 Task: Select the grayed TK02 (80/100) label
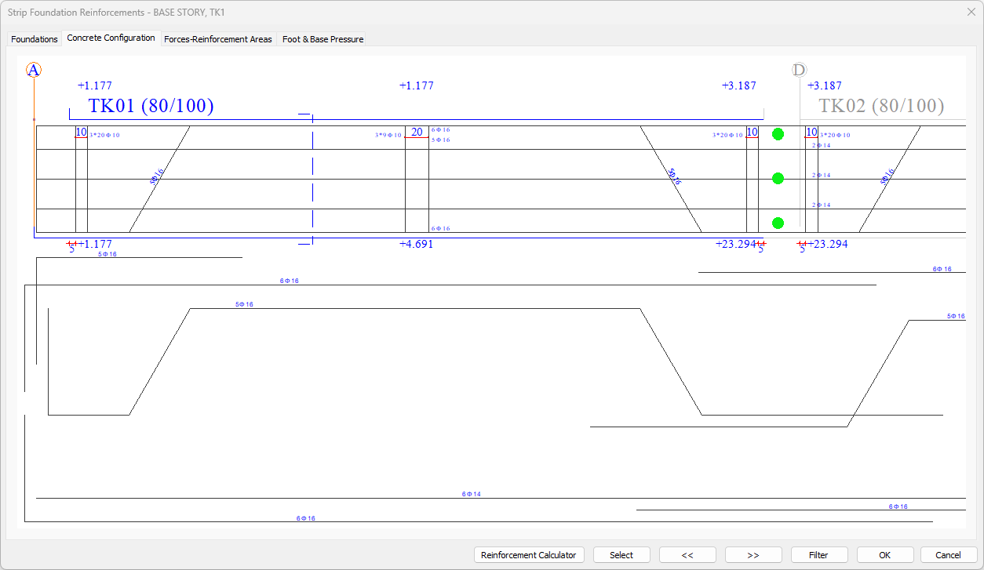[881, 107]
